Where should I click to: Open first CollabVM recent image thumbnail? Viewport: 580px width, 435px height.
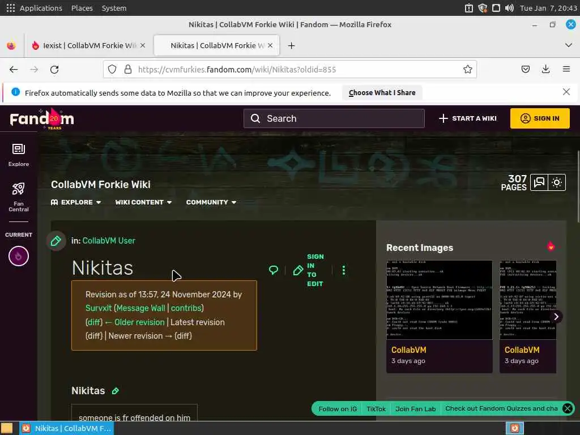[x=439, y=300]
